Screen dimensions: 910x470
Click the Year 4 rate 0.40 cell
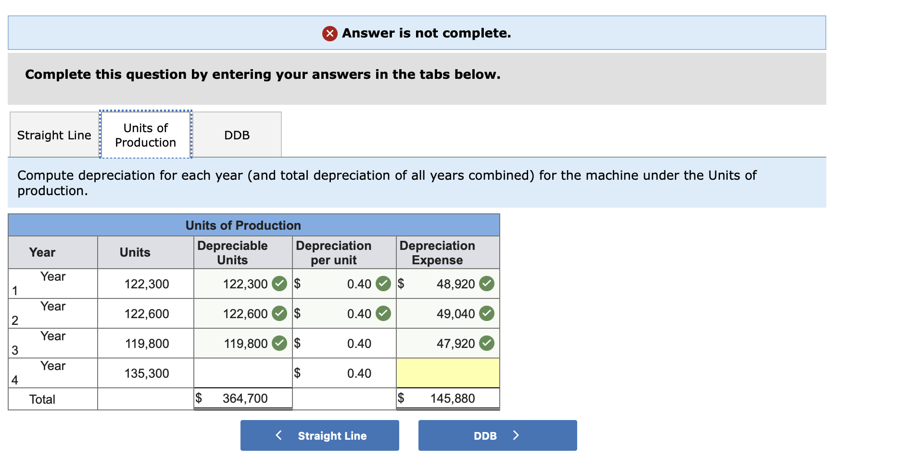(x=358, y=373)
